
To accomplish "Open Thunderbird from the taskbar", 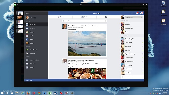I will click(x=55, y=93).
